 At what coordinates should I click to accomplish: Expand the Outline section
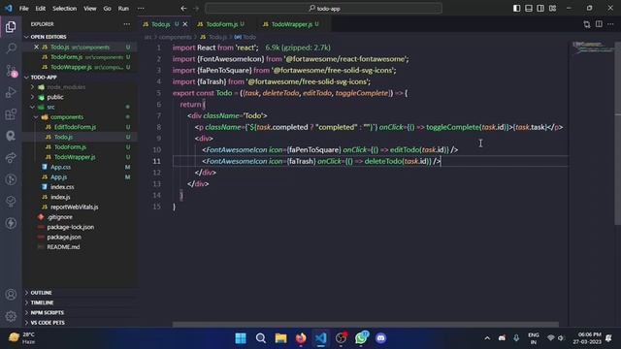click(80, 293)
